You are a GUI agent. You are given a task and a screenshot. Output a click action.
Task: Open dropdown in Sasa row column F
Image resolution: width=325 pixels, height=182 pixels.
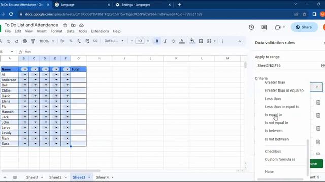click(67, 144)
